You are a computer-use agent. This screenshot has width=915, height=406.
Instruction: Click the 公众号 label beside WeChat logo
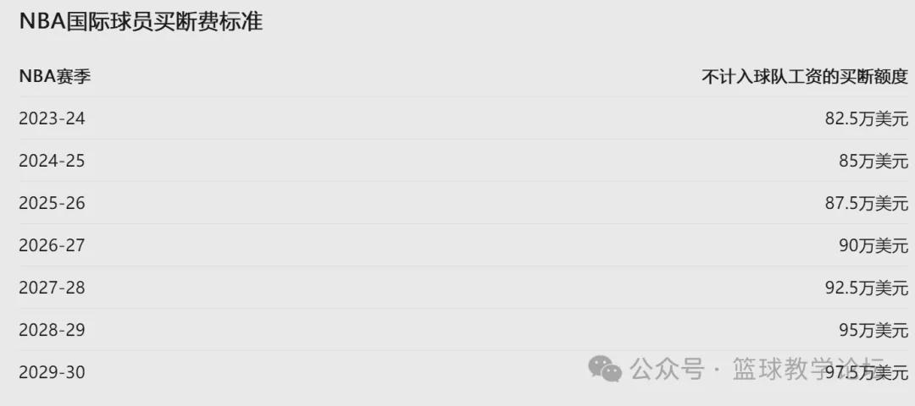coord(667,370)
